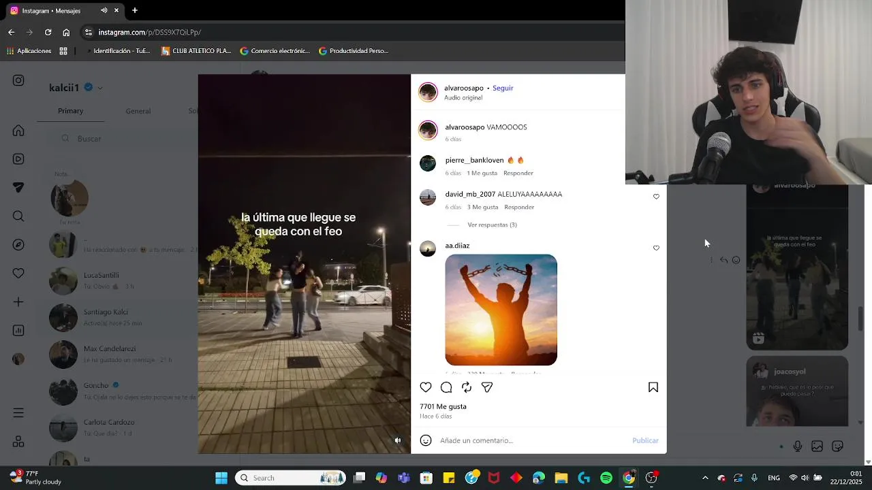Screen dimensions: 872x490
Task: Record voice message with microphone icon
Action: coord(797,446)
